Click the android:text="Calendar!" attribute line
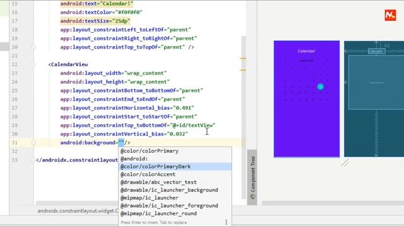Viewport: 404px width, 227px height. [97, 4]
